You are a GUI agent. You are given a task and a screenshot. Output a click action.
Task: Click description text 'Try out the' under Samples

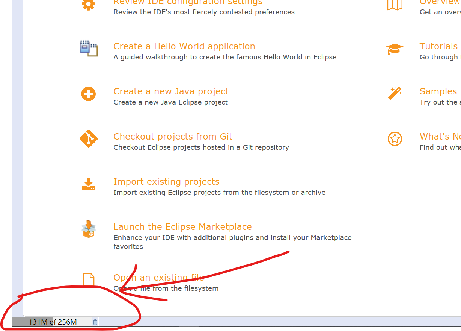[438, 102]
